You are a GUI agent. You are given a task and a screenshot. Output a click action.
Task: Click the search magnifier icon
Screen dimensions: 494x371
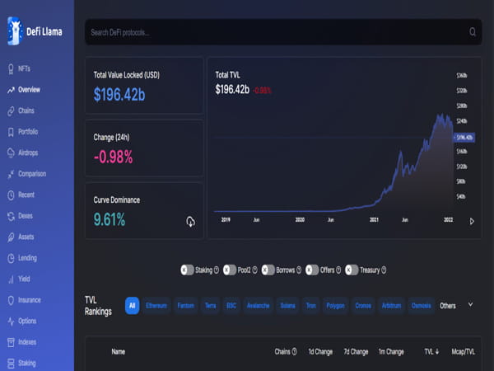point(473,32)
